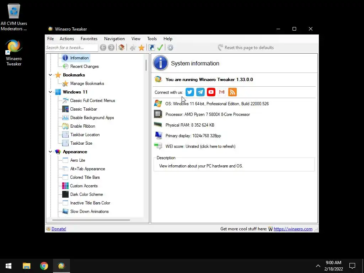
Task: Click the Custom Accents colorful icon
Action: [65, 186]
